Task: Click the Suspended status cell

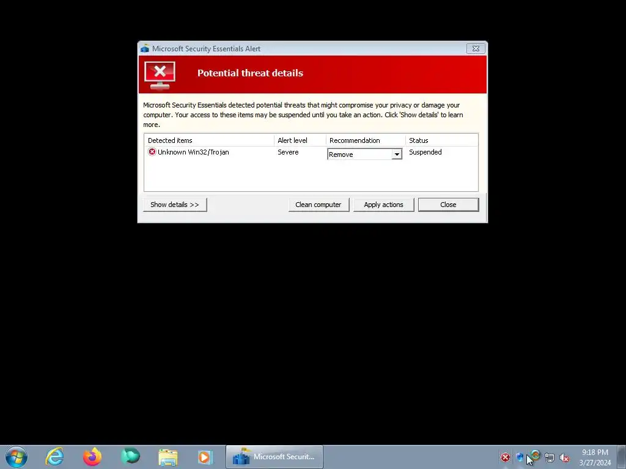Action: click(425, 152)
